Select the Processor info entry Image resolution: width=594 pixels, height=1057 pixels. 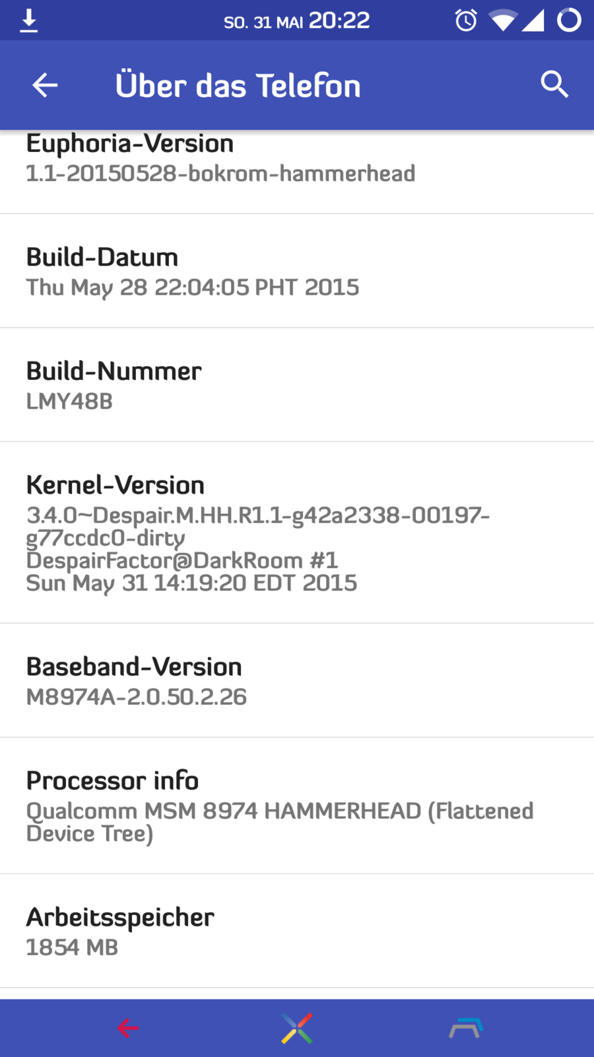[x=297, y=806]
